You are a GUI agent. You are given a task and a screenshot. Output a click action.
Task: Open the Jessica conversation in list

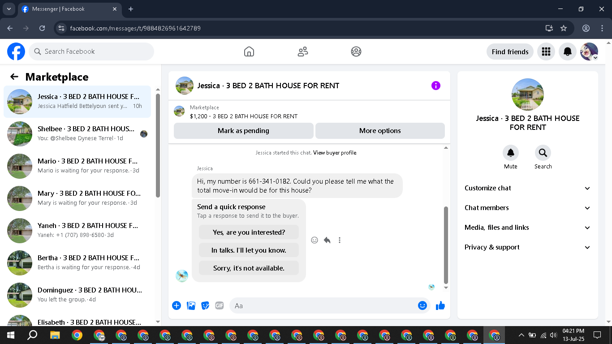pos(77,102)
